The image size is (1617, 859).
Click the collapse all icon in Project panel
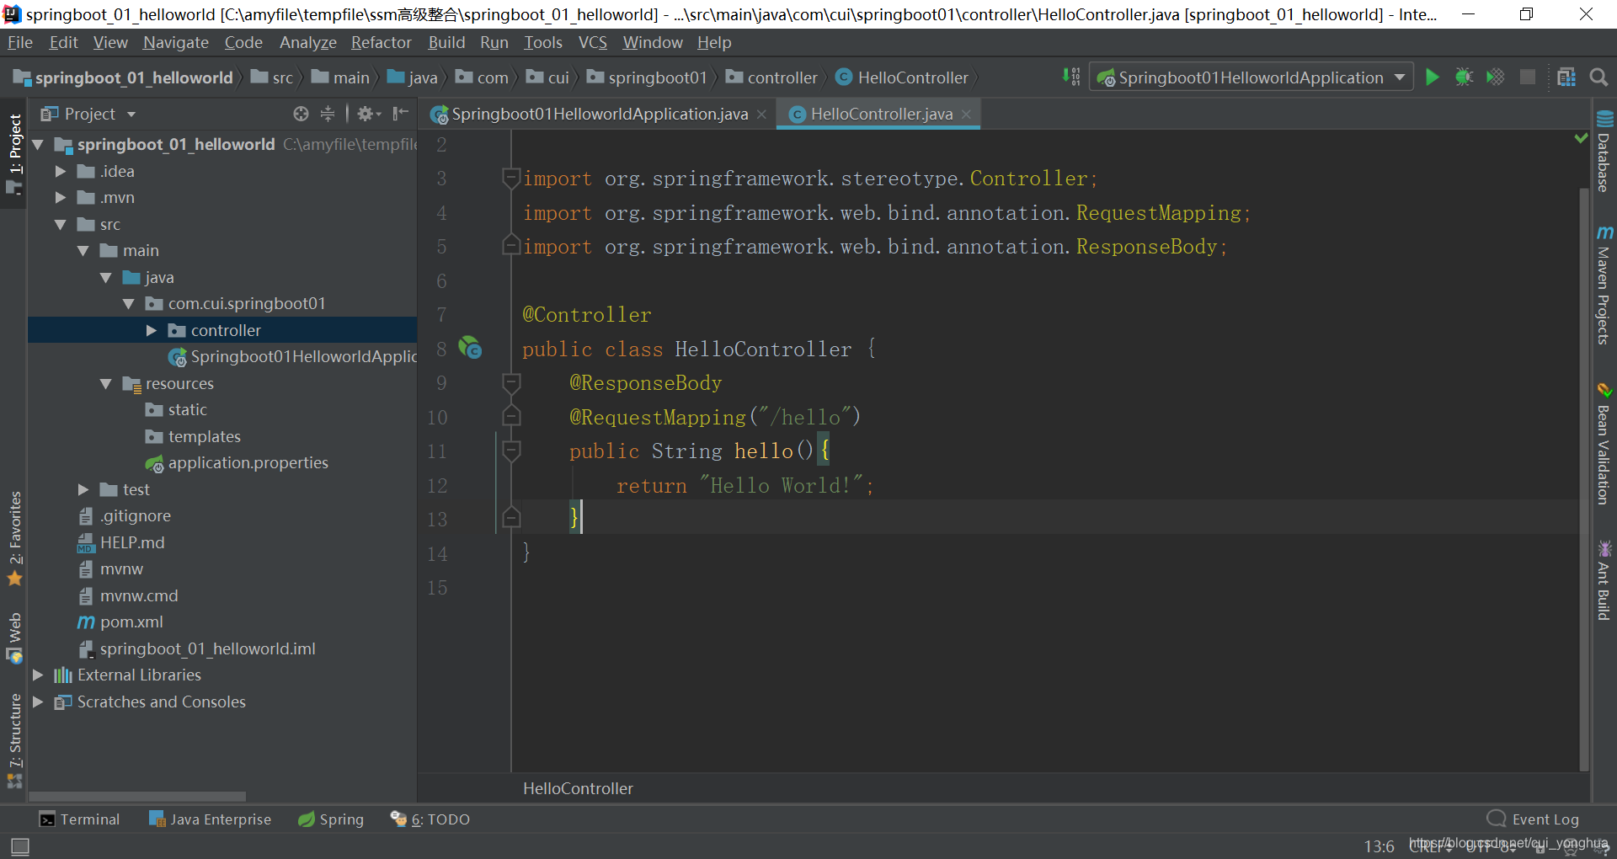tap(328, 114)
